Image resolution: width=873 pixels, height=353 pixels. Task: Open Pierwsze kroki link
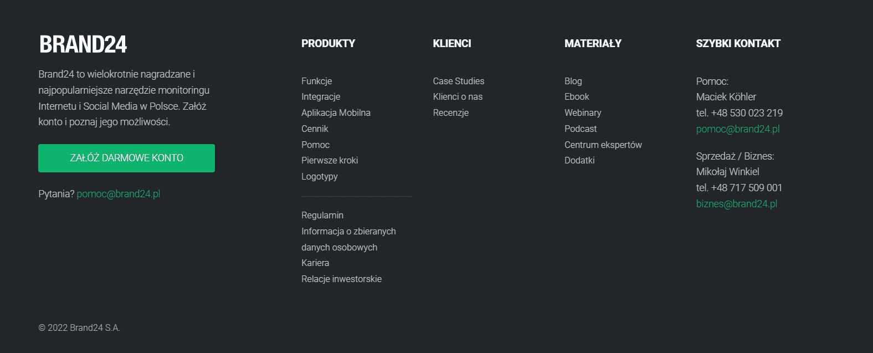click(330, 160)
